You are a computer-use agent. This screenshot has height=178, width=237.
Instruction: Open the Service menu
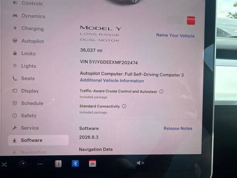(26, 128)
